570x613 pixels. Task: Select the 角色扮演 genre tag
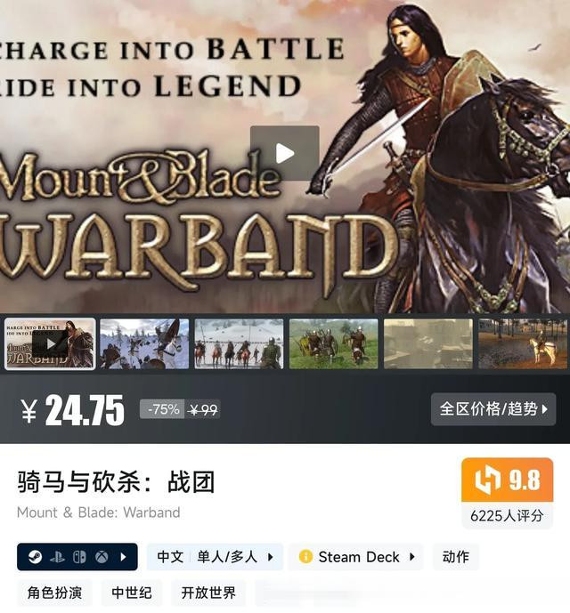(x=54, y=593)
